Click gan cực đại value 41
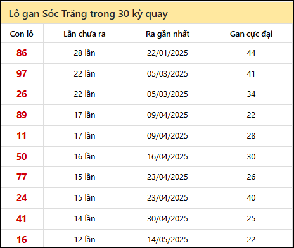The image size is (294, 248). (x=251, y=74)
